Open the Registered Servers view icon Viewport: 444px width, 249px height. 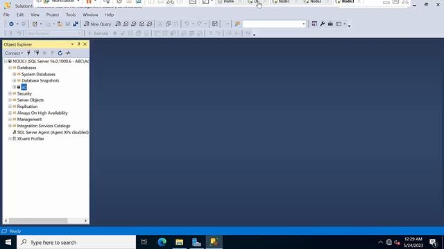coord(314,24)
